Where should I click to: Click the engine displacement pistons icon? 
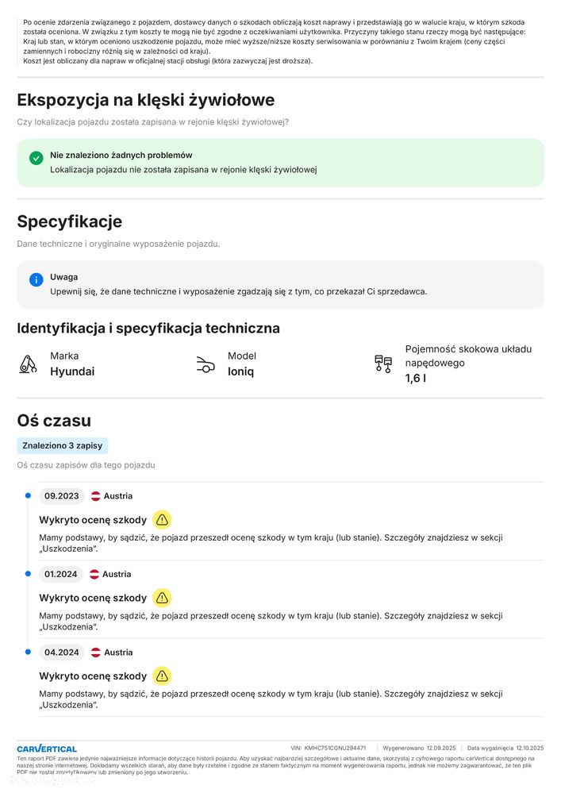(x=383, y=364)
